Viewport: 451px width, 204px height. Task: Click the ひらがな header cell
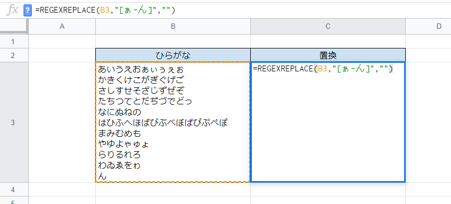[x=173, y=55]
